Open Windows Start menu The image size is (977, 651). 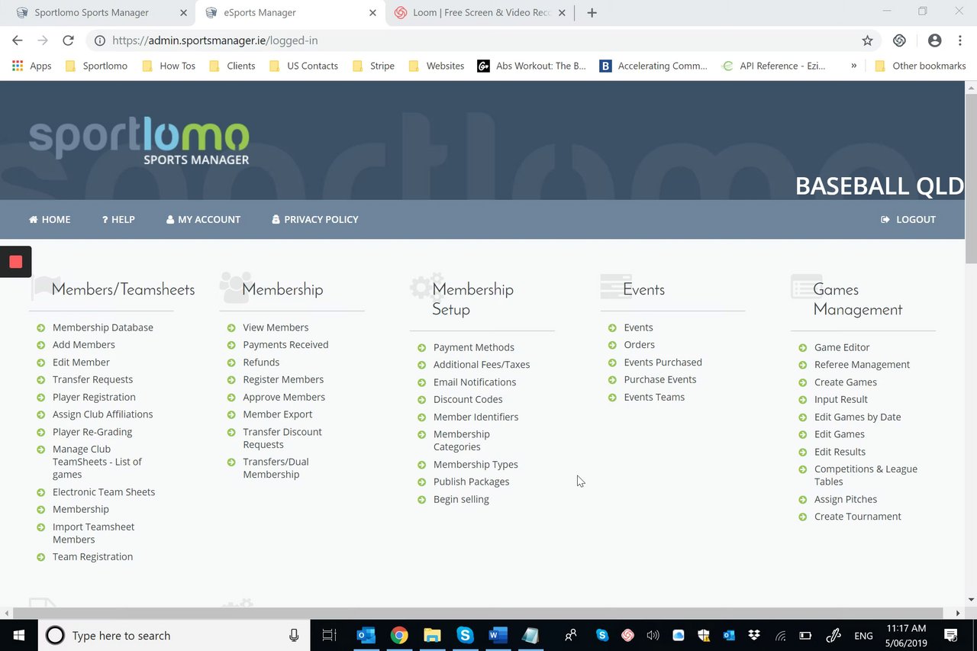(18, 635)
